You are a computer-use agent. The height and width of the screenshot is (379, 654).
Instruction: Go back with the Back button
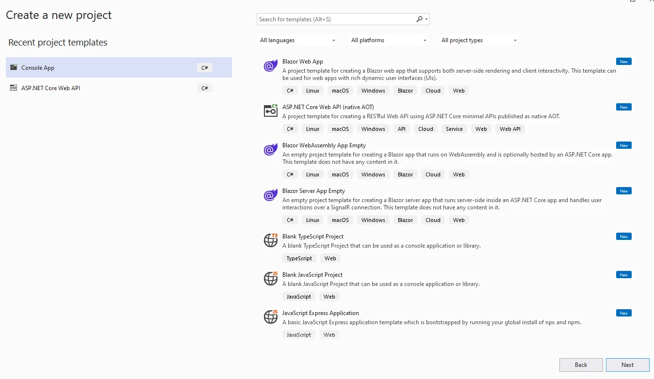pyautogui.click(x=581, y=365)
